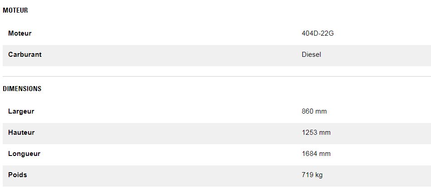Click the 1253 mm height value

click(x=316, y=133)
